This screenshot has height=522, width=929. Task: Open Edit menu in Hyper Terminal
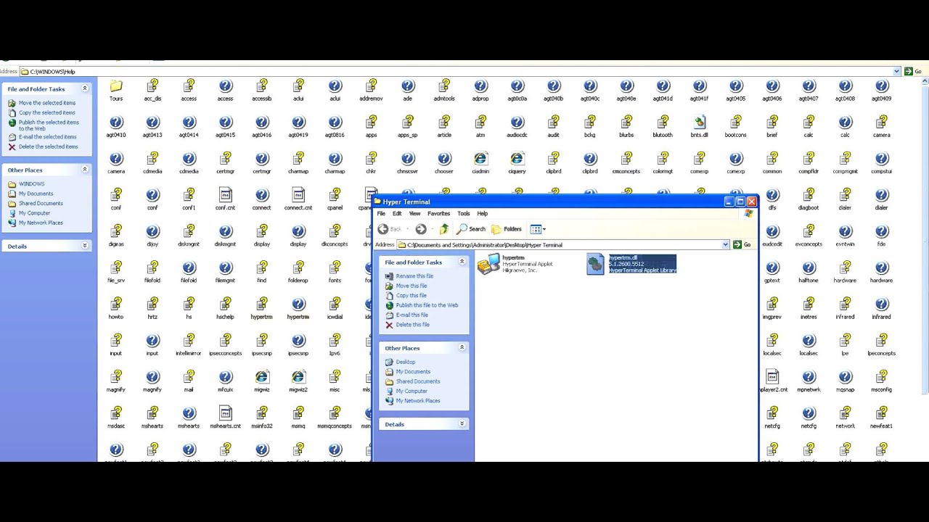[x=397, y=214]
